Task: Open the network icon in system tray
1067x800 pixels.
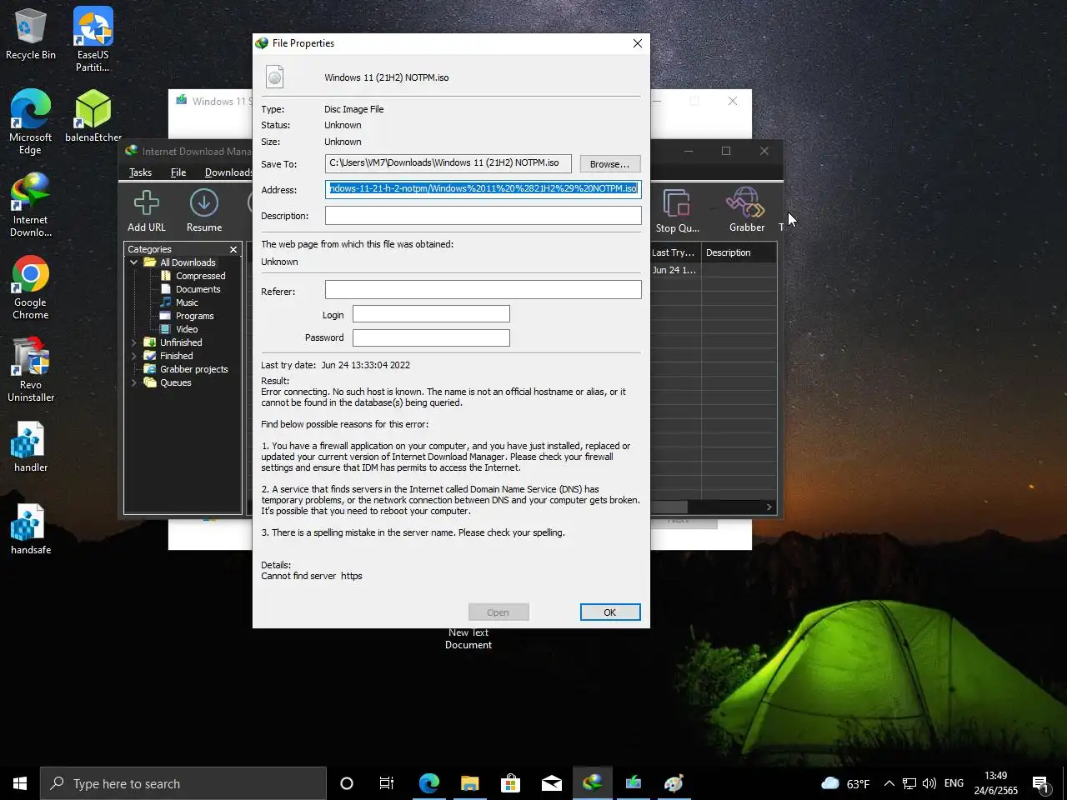Action: pos(909,783)
